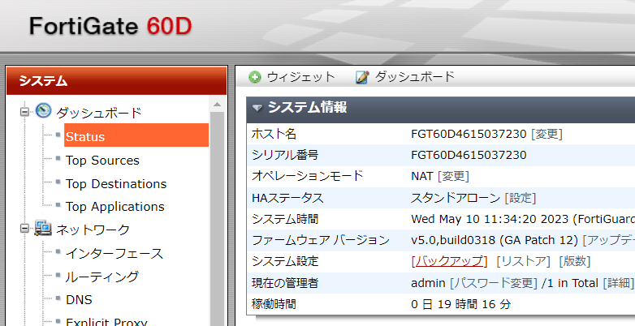Click the システム設定 row label
This screenshot has width=635, height=326.
click(x=285, y=261)
